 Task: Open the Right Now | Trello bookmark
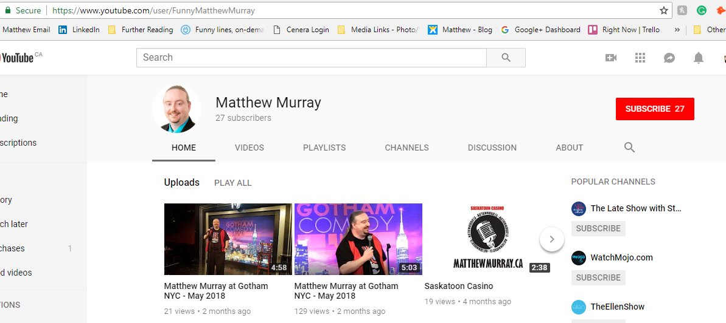pos(624,30)
